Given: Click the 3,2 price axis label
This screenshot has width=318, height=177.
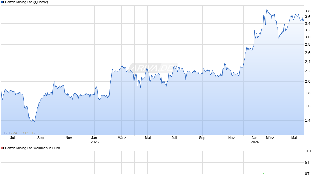Looking at the screenshot, I should click(308, 30).
